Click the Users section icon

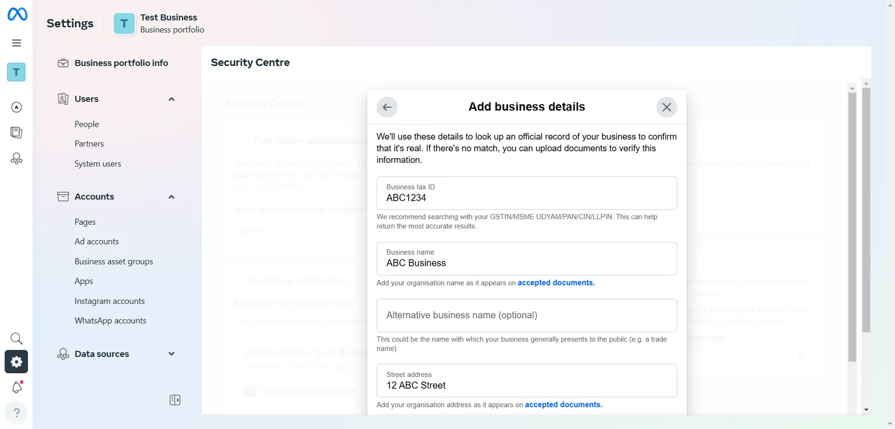(63, 99)
